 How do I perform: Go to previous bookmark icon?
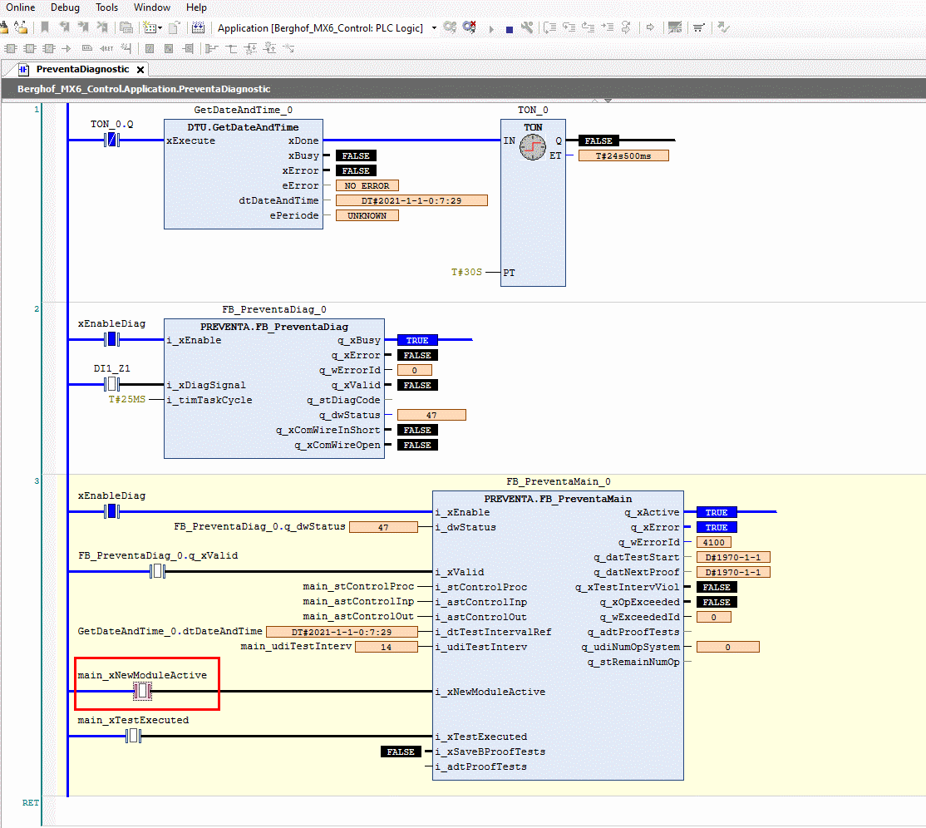tap(64, 27)
